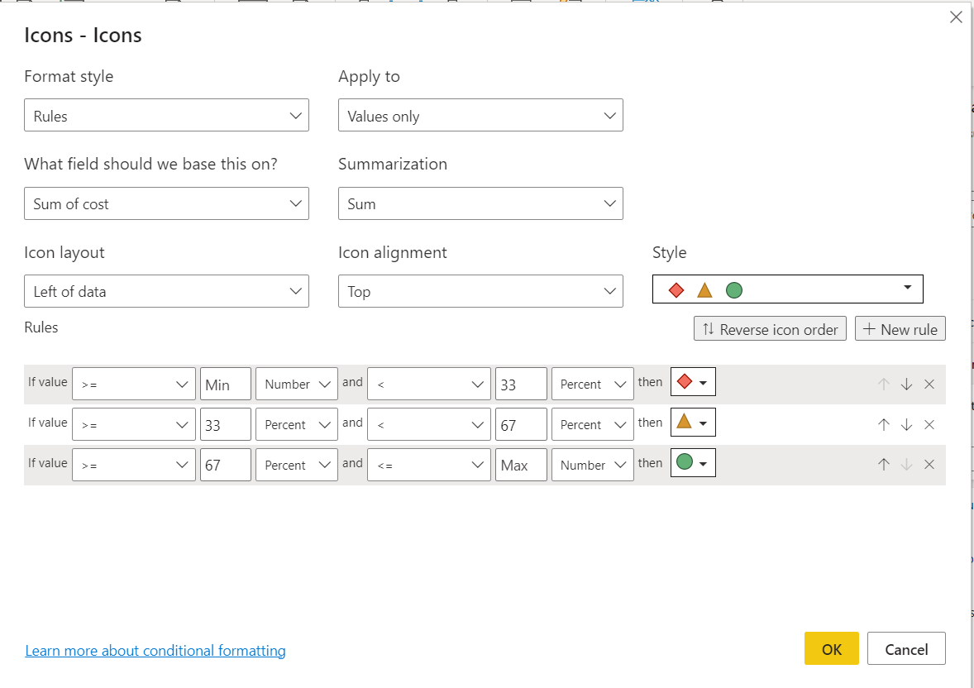This screenshot has width=974, height=688.
Task: Open first rule's < operator dropdown
Action: (x=428, y=384)
